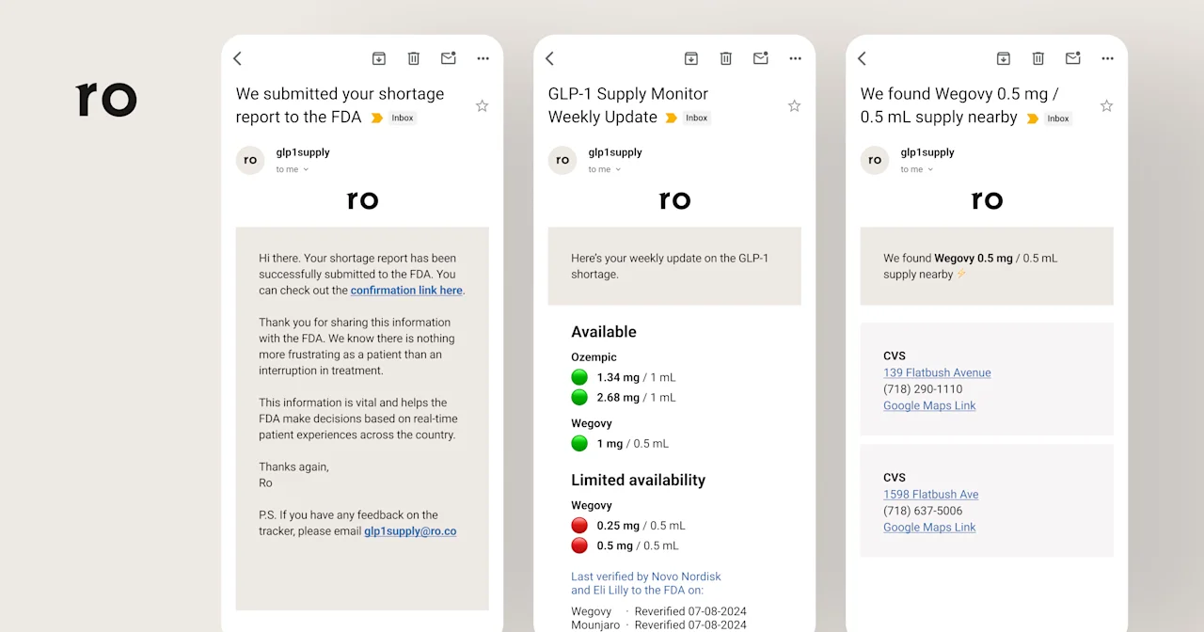Expand recipient details in shortage report email

coord(306,170)
